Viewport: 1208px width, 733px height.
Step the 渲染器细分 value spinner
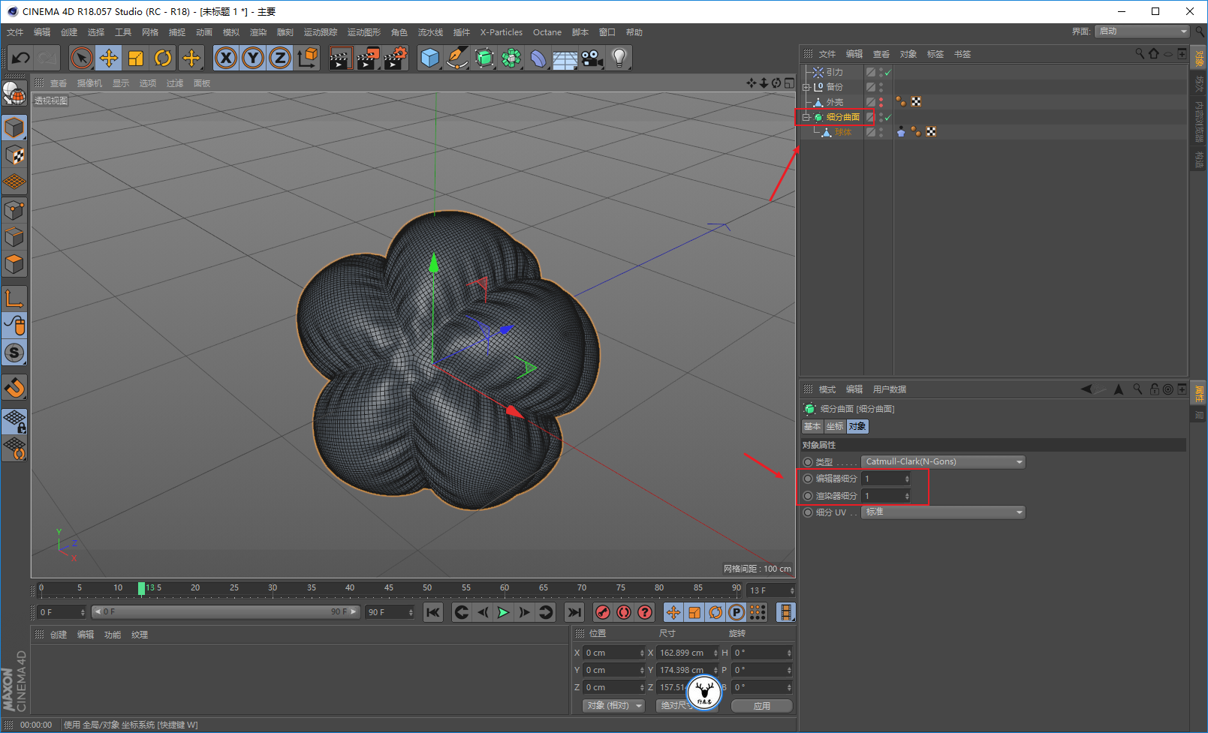[907, 496]
